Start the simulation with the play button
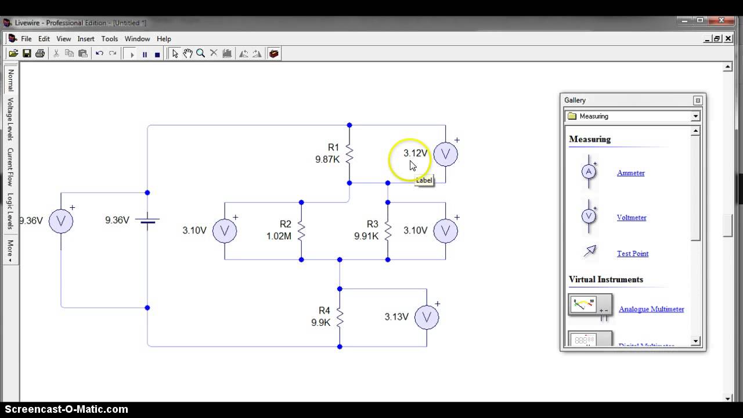This screenshot has width=743, height=418. [132, 54]
